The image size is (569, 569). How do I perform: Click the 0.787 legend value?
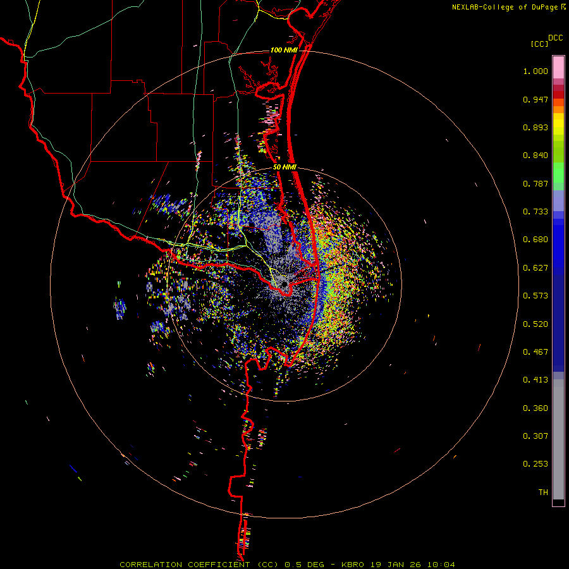tap(535, 183)
